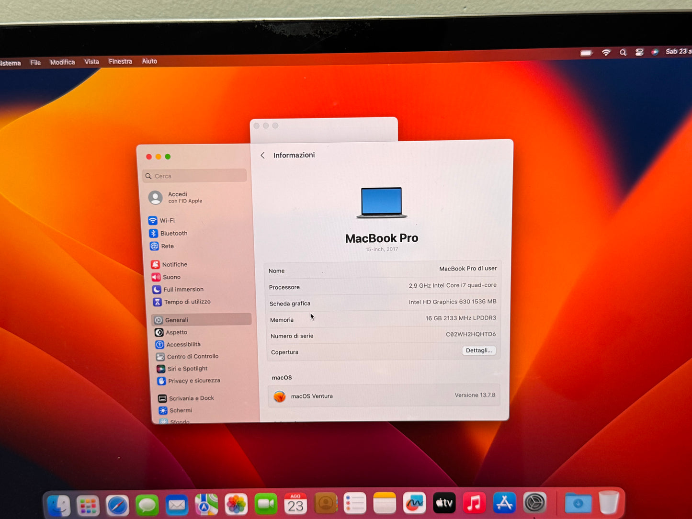
Task: Open the Modifica menu
Action: (62, 62)
